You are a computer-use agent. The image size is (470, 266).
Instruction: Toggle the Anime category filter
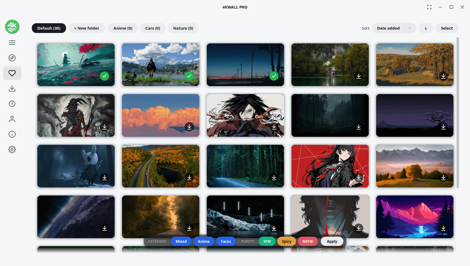(x=204, y=241)
